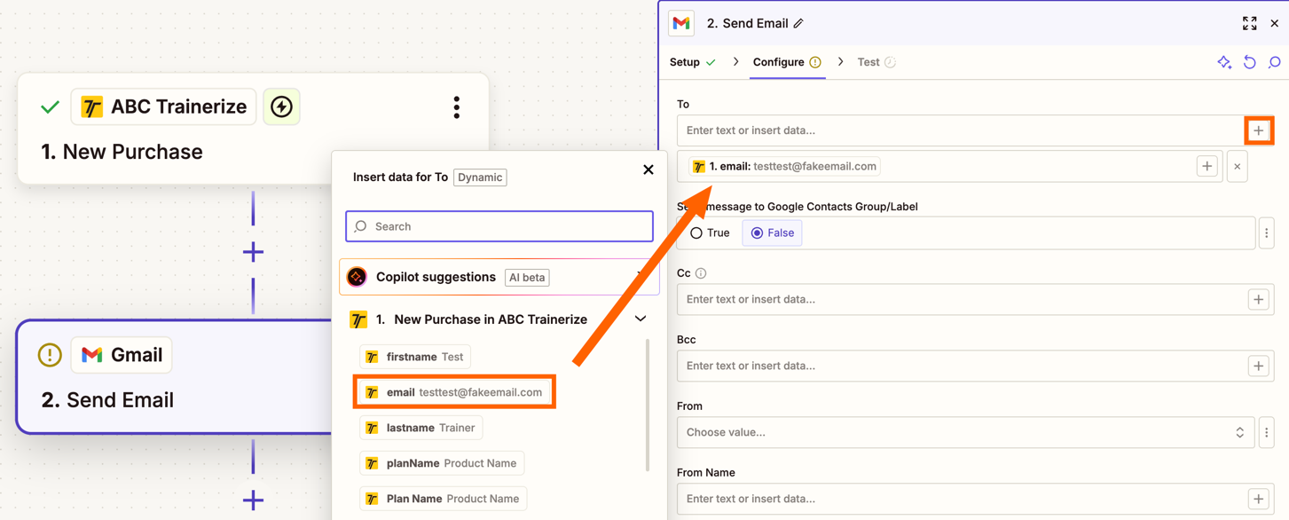Click the AI beta badge

(x=527, y=277)
